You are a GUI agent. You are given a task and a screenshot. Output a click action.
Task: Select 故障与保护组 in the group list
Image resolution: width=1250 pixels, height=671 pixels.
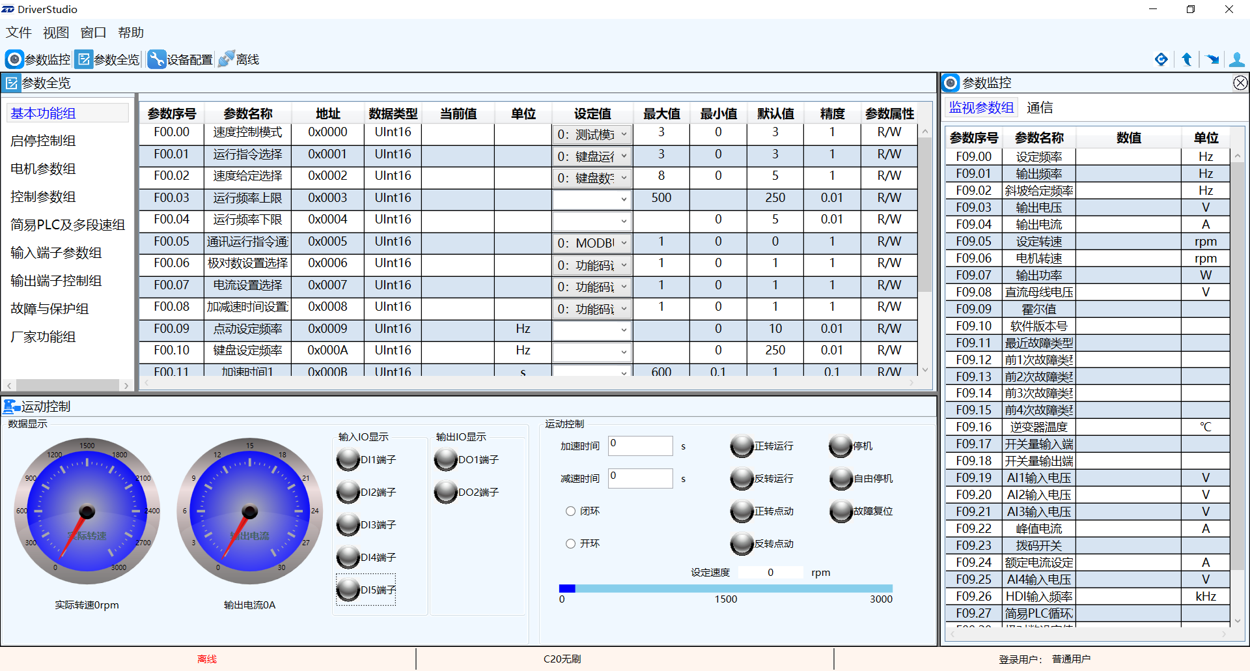pyautogui.click(x=49, y=309)
